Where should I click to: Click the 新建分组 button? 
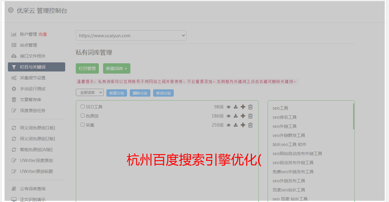pyautogui.click(x=117, y=93)
